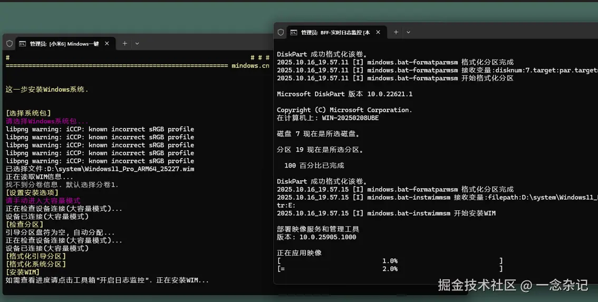
Task: Click the 1.0% progress bar line
Action: point(390,261)
